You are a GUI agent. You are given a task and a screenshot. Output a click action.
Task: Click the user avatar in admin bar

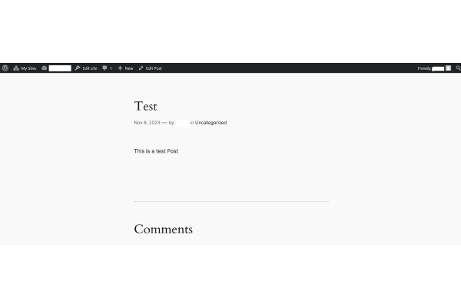tap(449, 68)
